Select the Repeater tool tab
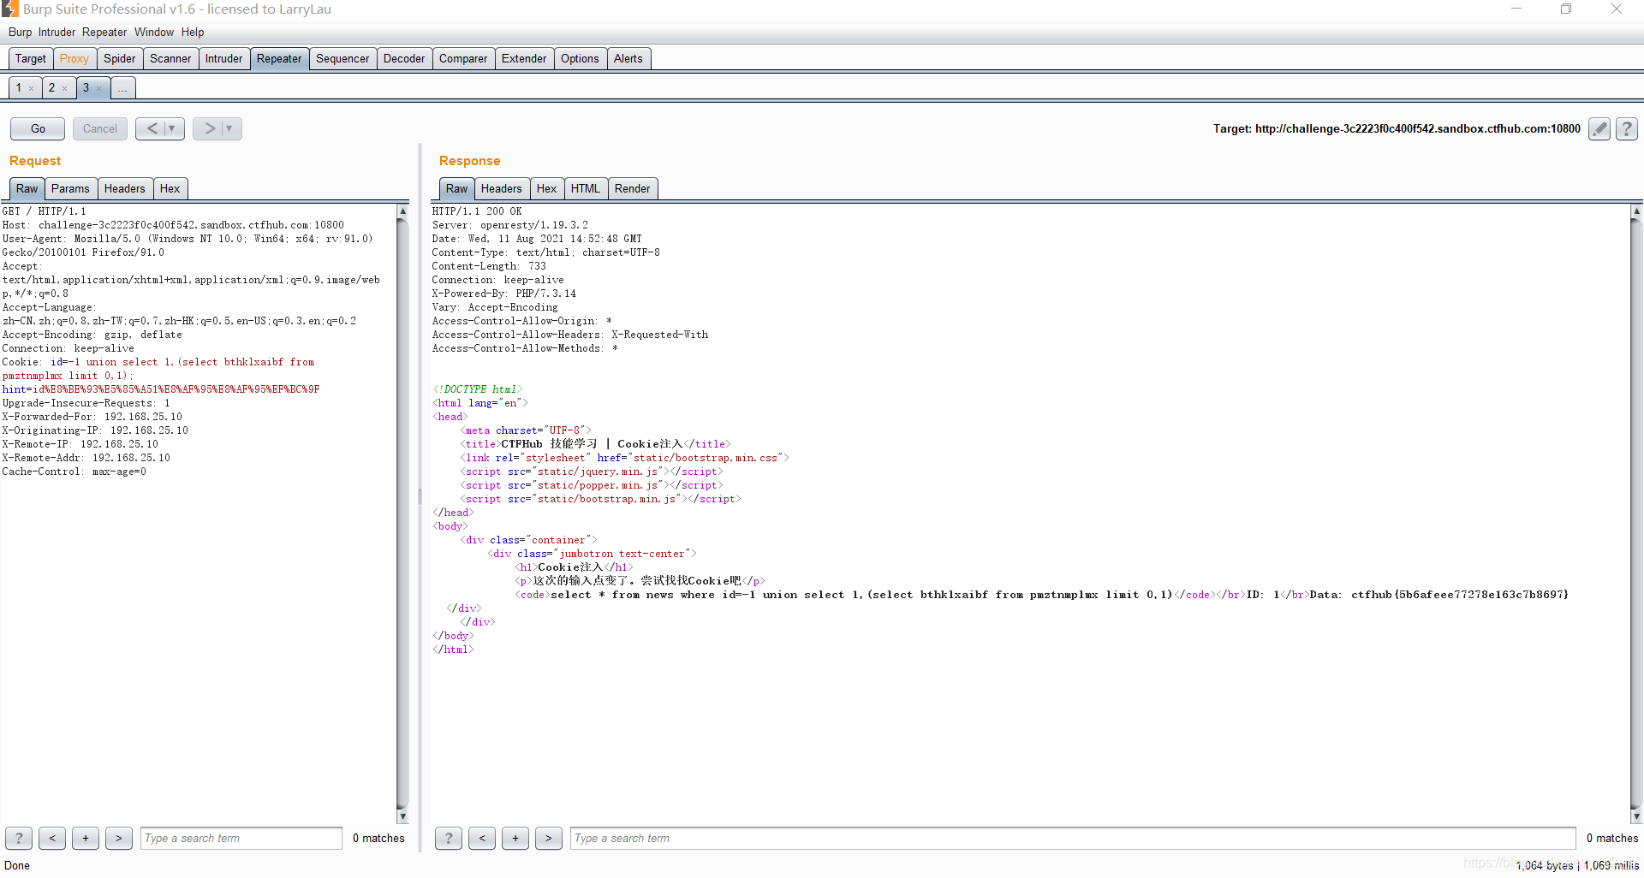The image size is (1644, 878). pyautogui.click(x=279, y=58)
